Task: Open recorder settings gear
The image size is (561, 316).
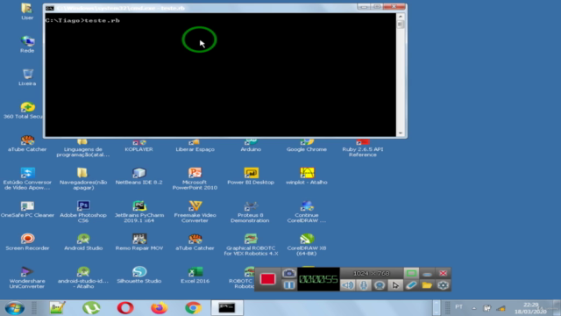Action: [x=443, y=285]
